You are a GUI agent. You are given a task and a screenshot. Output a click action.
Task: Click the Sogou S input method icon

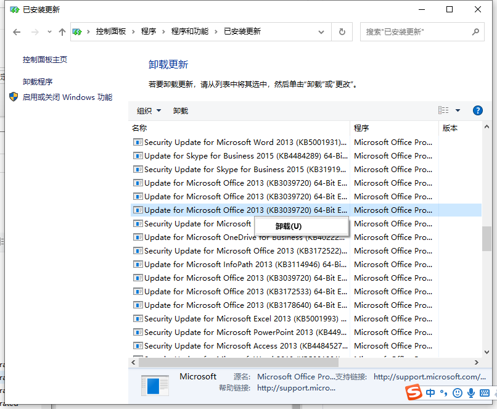click(414, 392)
